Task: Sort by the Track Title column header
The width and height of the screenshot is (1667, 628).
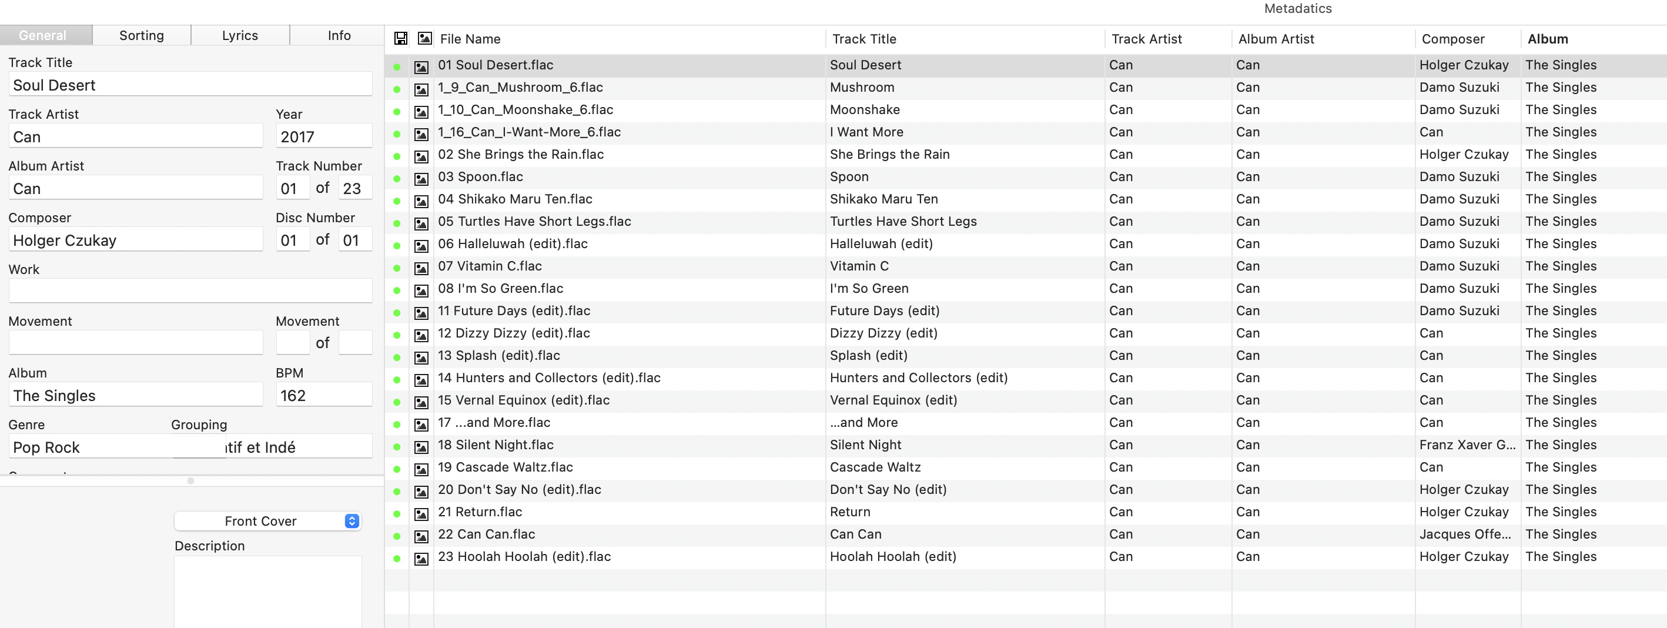Action: [863, 39]
